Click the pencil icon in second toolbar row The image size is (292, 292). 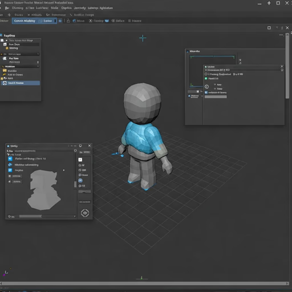(x=71, y=15)
